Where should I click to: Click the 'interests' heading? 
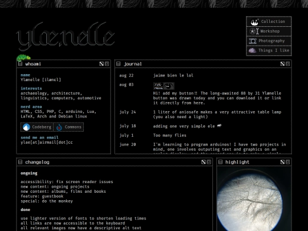pyautogui.click(x=31, y=88)
